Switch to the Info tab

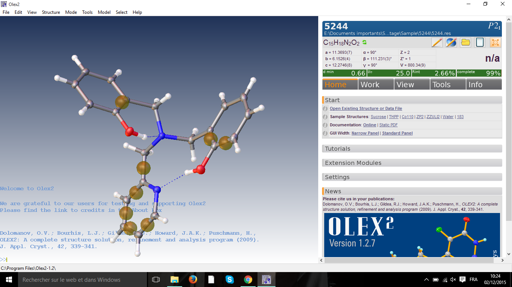(484, 84)
